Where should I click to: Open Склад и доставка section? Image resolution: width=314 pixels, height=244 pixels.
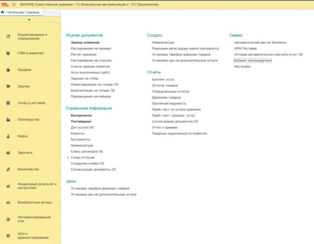click(31, 103)
